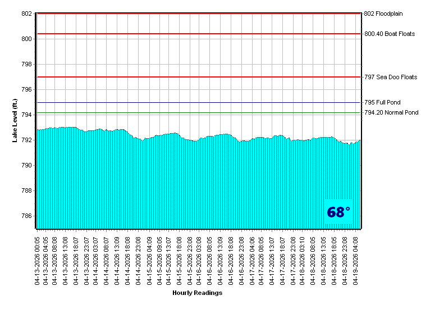The image size is (421, 309).
Task: Select the "794.20 Normal Pond" label
Action: 391,113
